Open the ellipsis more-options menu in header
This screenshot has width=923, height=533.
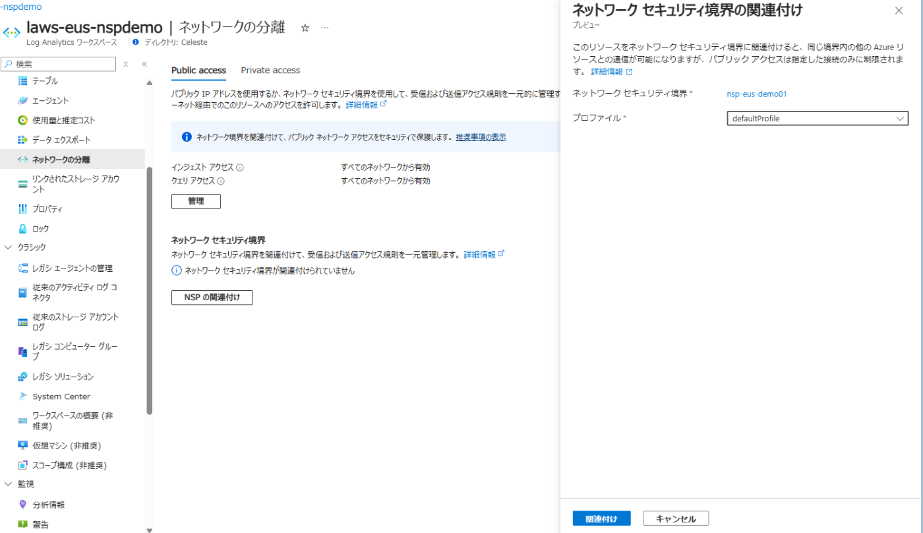(324, 28)
